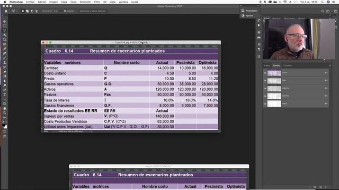Expand the lasso tool preset picker arrow
339x190 pixels.
17,11
